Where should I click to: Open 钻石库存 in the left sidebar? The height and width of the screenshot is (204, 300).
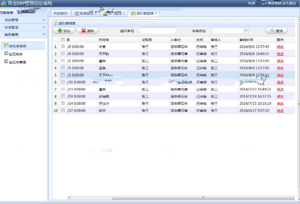[16, 54]
